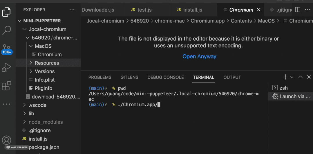This screenshot has height=154, width=313.
Task: Click the chrome-mac breadcrumb segment
Action: pos(170,21)
